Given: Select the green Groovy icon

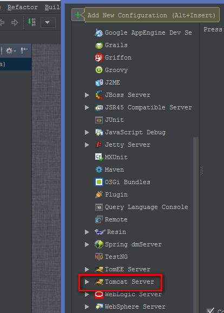Looking at the screenshot, I should (x=98, y=70).
